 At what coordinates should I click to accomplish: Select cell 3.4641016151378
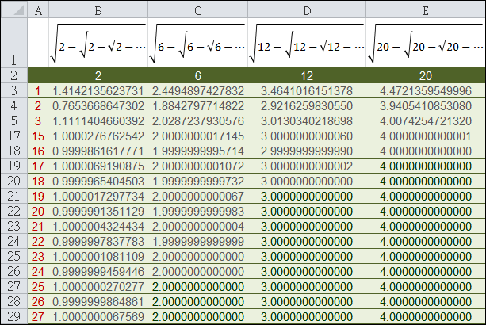point(307,91)
